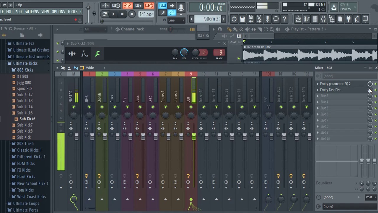Click the one-click audio recording microphone icon
The image size is (378, 213).
coord(268,19)
